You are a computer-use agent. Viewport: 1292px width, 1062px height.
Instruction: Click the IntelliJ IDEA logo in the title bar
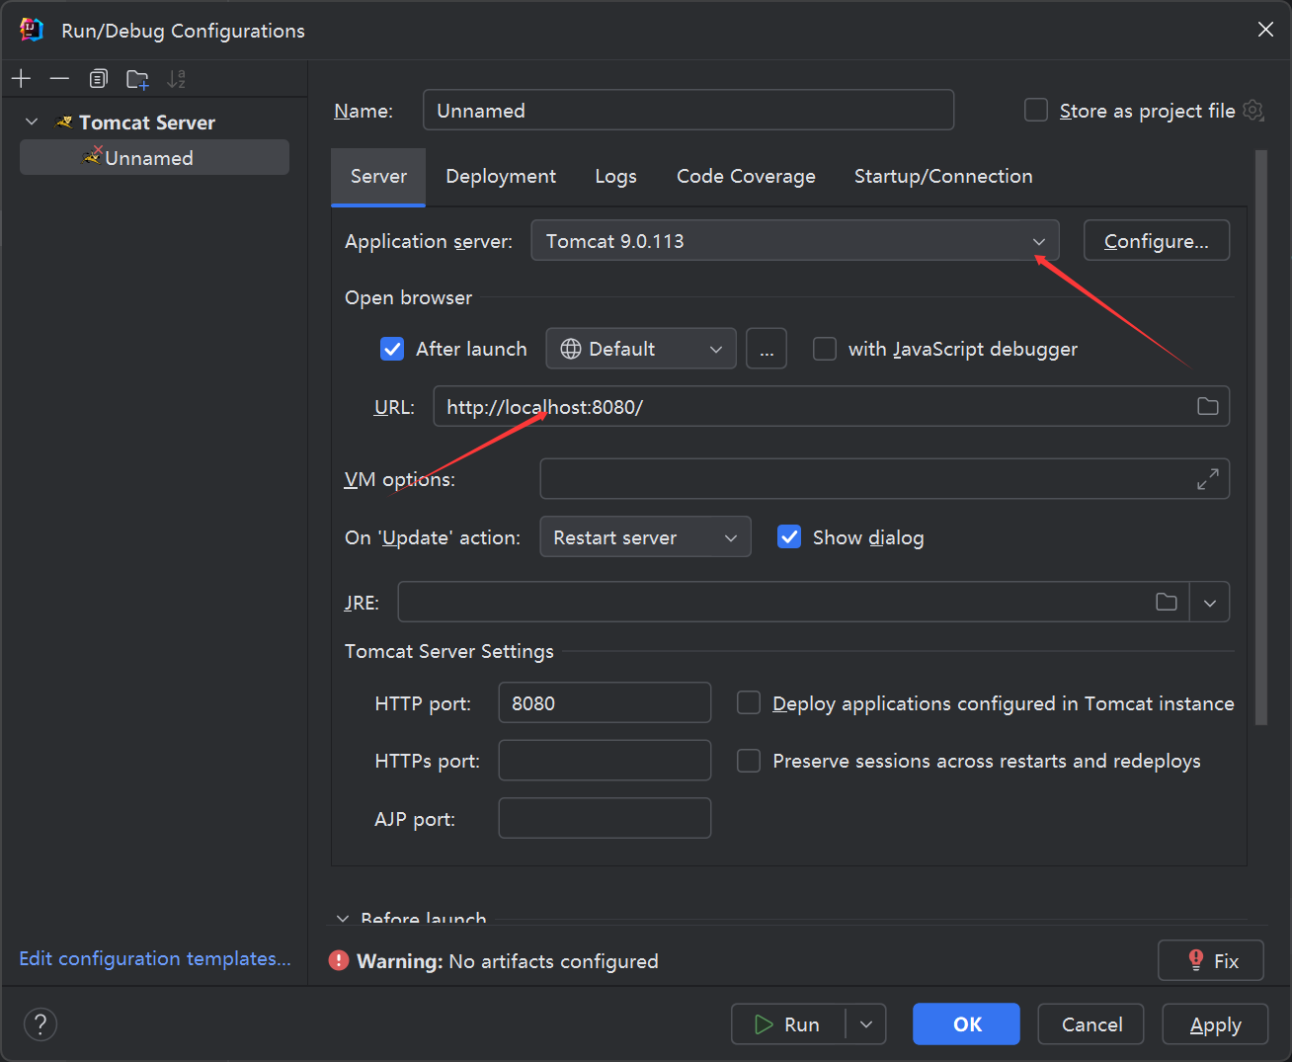point(32,30)
